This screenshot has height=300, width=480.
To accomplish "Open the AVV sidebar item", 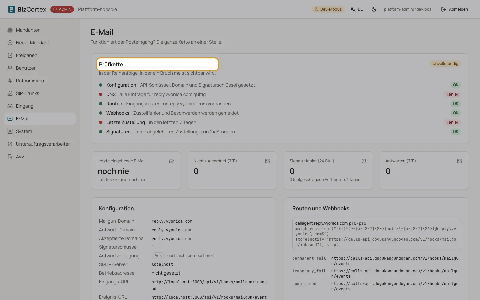I will click(x=40, y=157).
